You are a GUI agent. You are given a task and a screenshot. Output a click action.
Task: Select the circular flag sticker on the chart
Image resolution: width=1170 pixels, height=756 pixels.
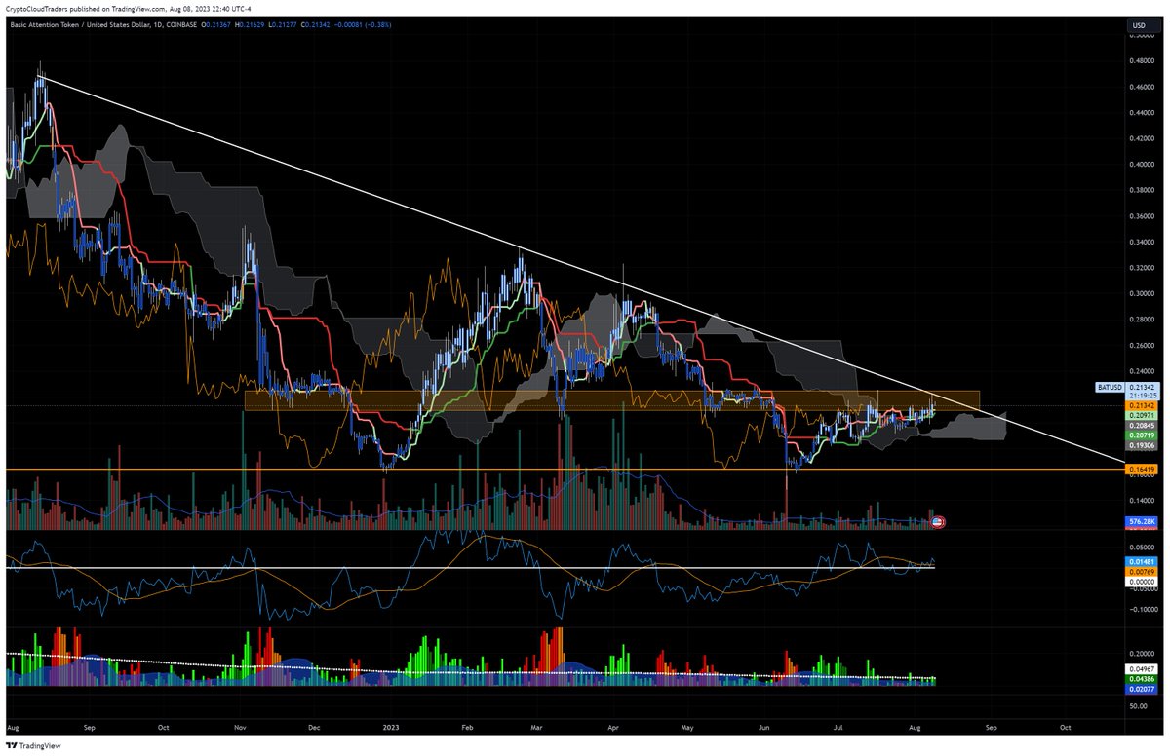click(x=937, y=522)
